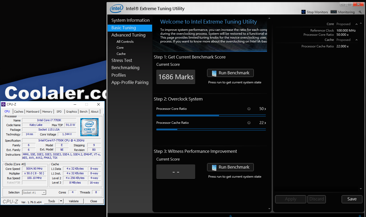This screenshot has width=366, height=217.
Task: Click the Socket 1151 LGA package field
Action: tap(49, 129)
